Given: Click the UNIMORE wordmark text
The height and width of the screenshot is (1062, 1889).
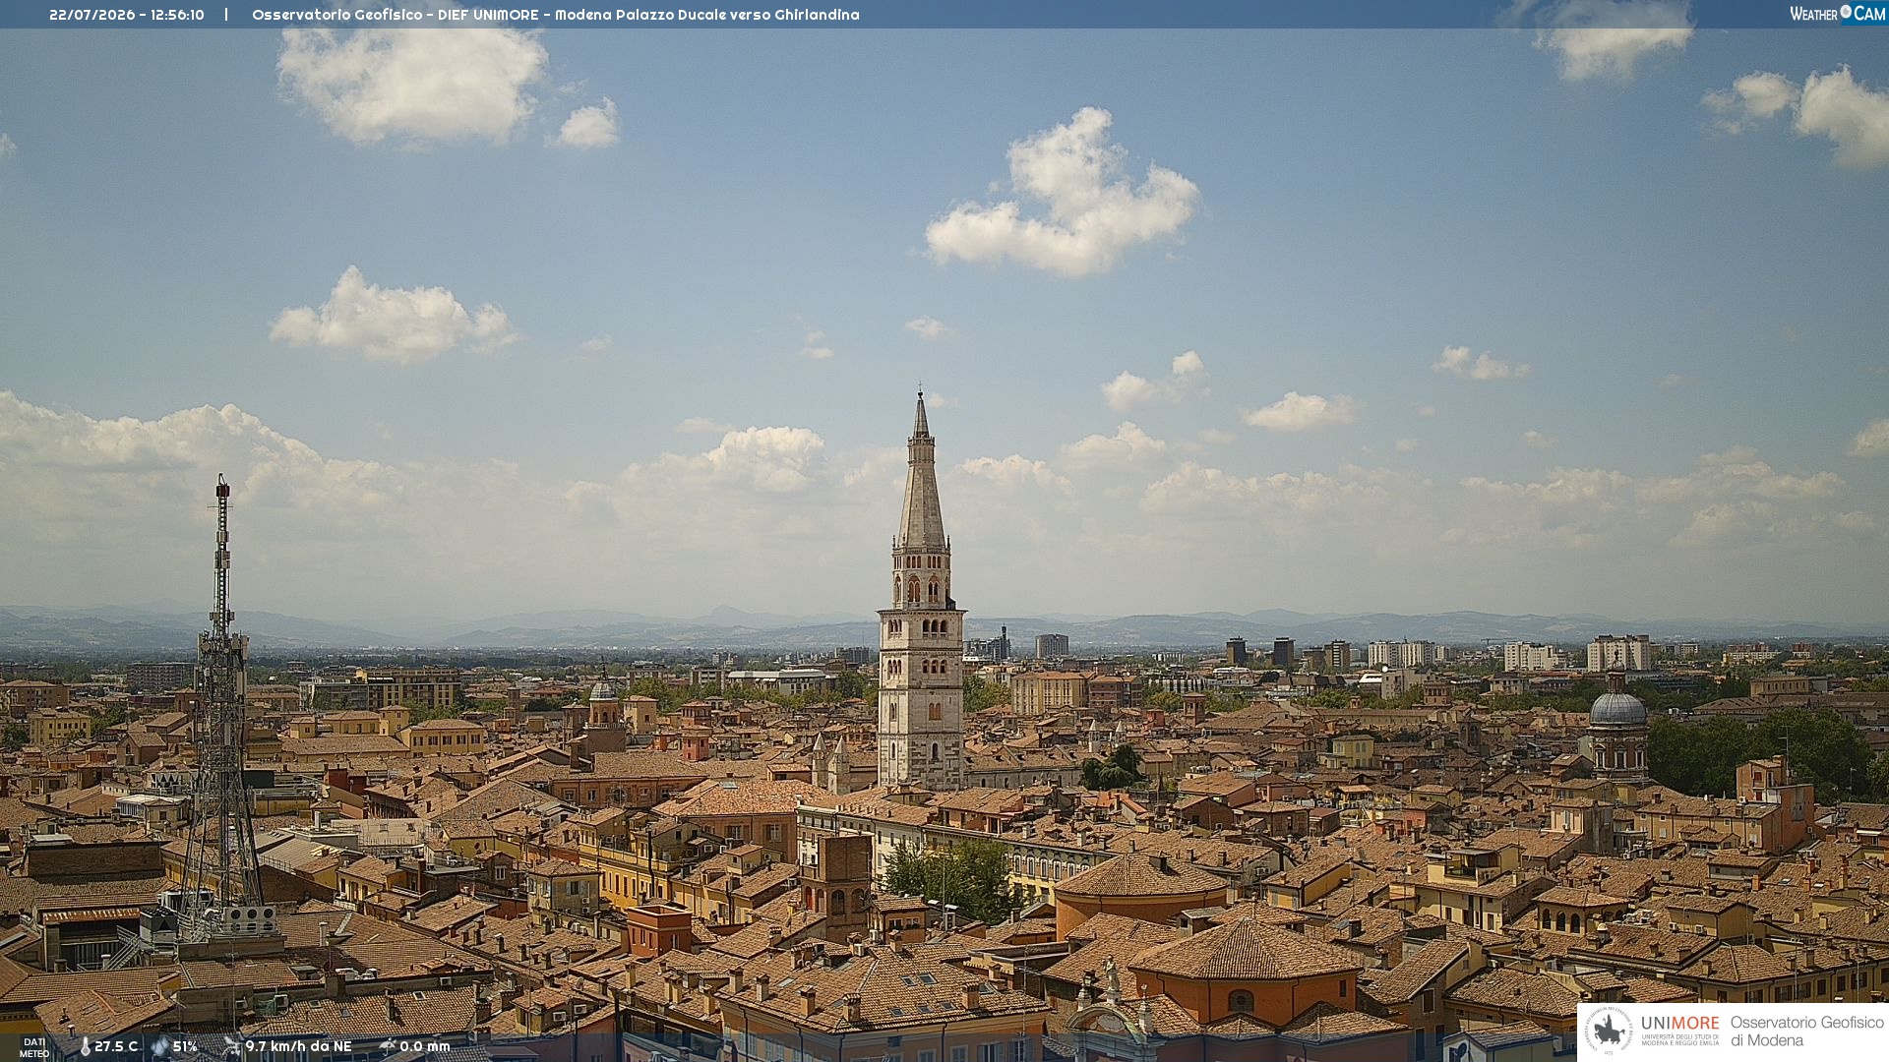Looking at the screenshot, I should (1680, 1024).
